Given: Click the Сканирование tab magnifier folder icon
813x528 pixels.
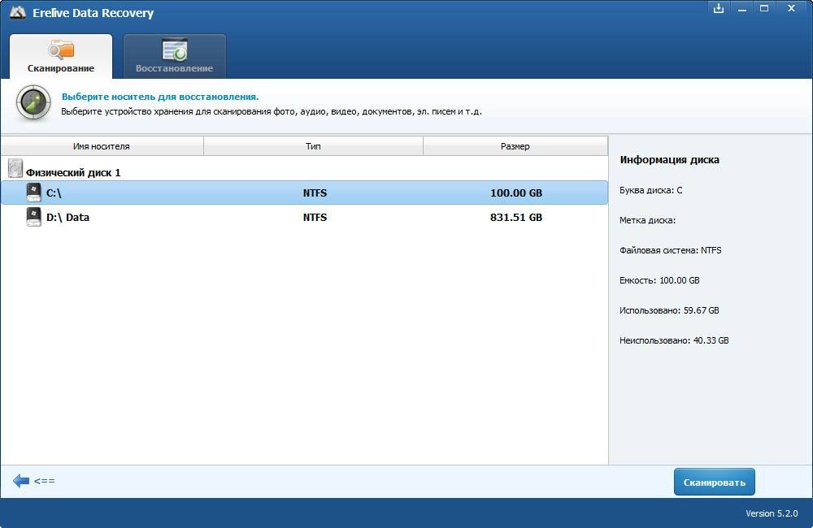Looking at the screenshot, I should pyautogui.click(x=61, y=50).
